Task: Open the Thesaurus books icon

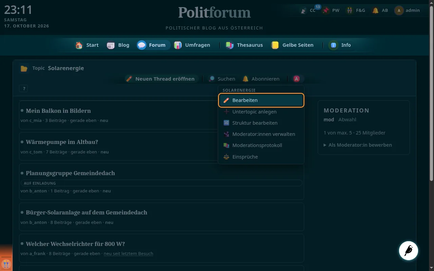Action: coord(230,45)
